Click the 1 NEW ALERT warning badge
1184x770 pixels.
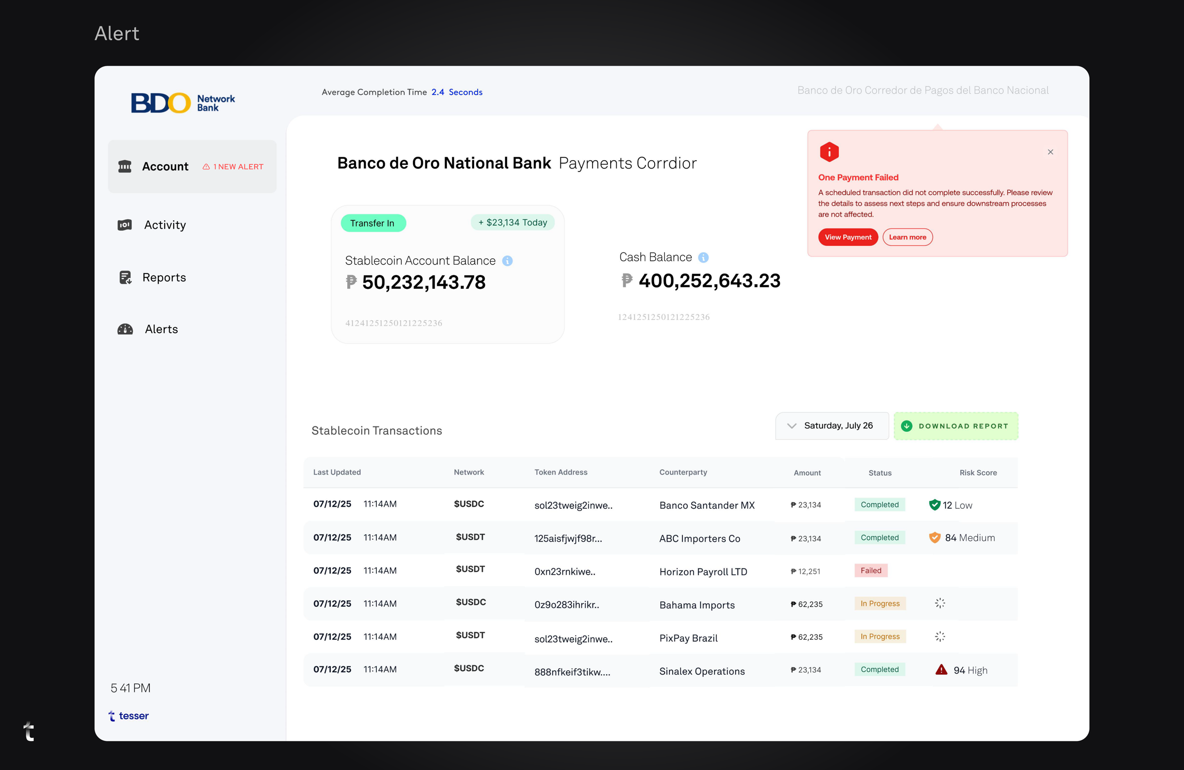233,167
